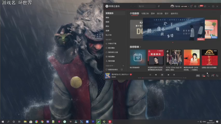
Task: Show hidden system tray icons arrow
Action: 198,122
